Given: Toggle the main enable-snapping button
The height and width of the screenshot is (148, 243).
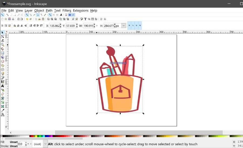Looking at the screenshot, I should tap(2, 15).
